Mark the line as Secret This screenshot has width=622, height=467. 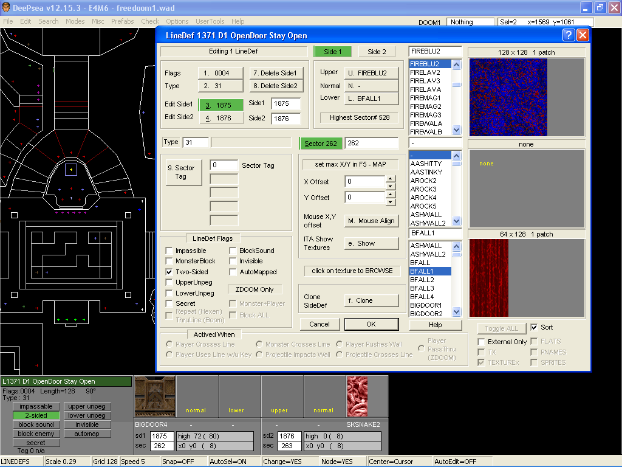point(169,303)
